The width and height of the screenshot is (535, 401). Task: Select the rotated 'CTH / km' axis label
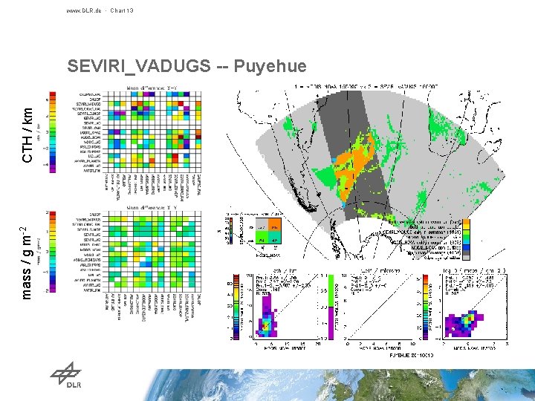point(27,134)
